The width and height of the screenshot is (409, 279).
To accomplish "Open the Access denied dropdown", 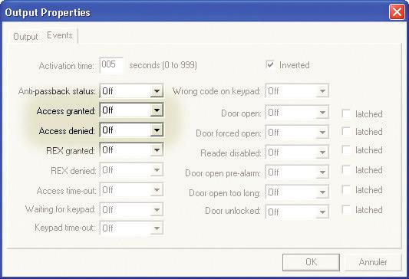I will pyautogui.click(x=131, y=130).
